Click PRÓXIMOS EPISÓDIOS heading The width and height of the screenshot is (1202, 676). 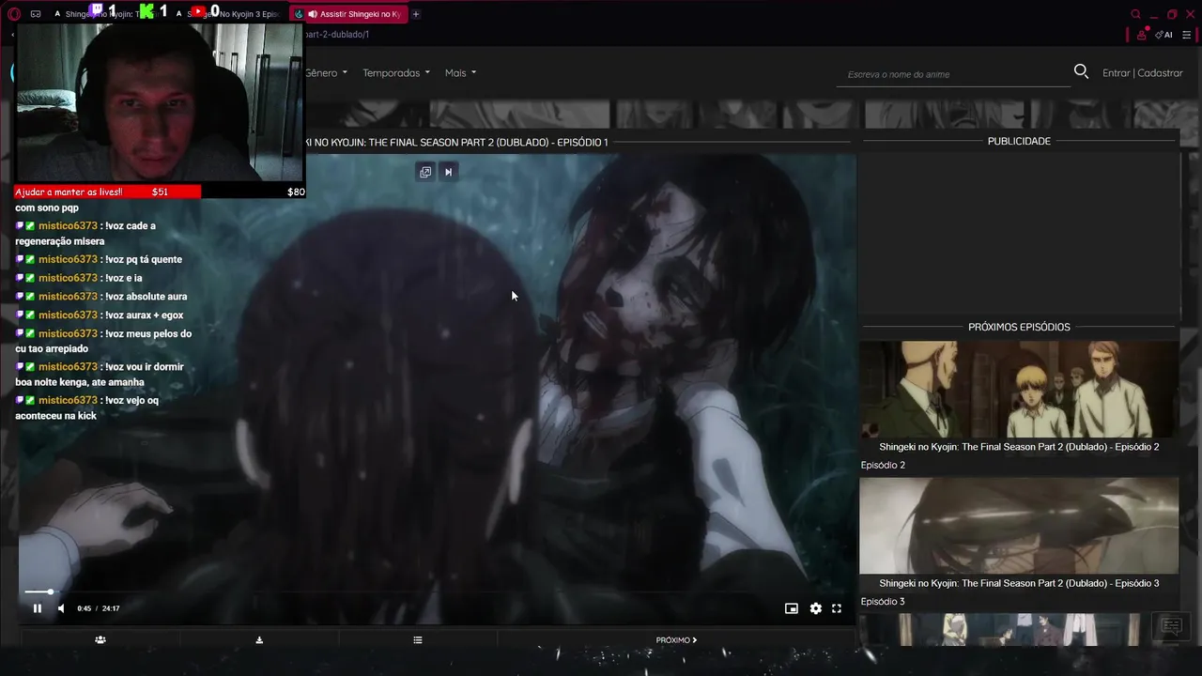pos(1019,327)
